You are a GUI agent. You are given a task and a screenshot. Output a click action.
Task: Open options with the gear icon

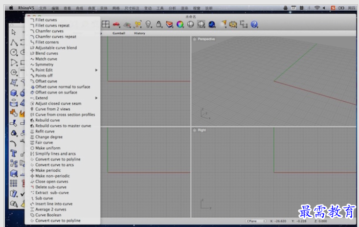pyautogui.click(x=233, y=24)
